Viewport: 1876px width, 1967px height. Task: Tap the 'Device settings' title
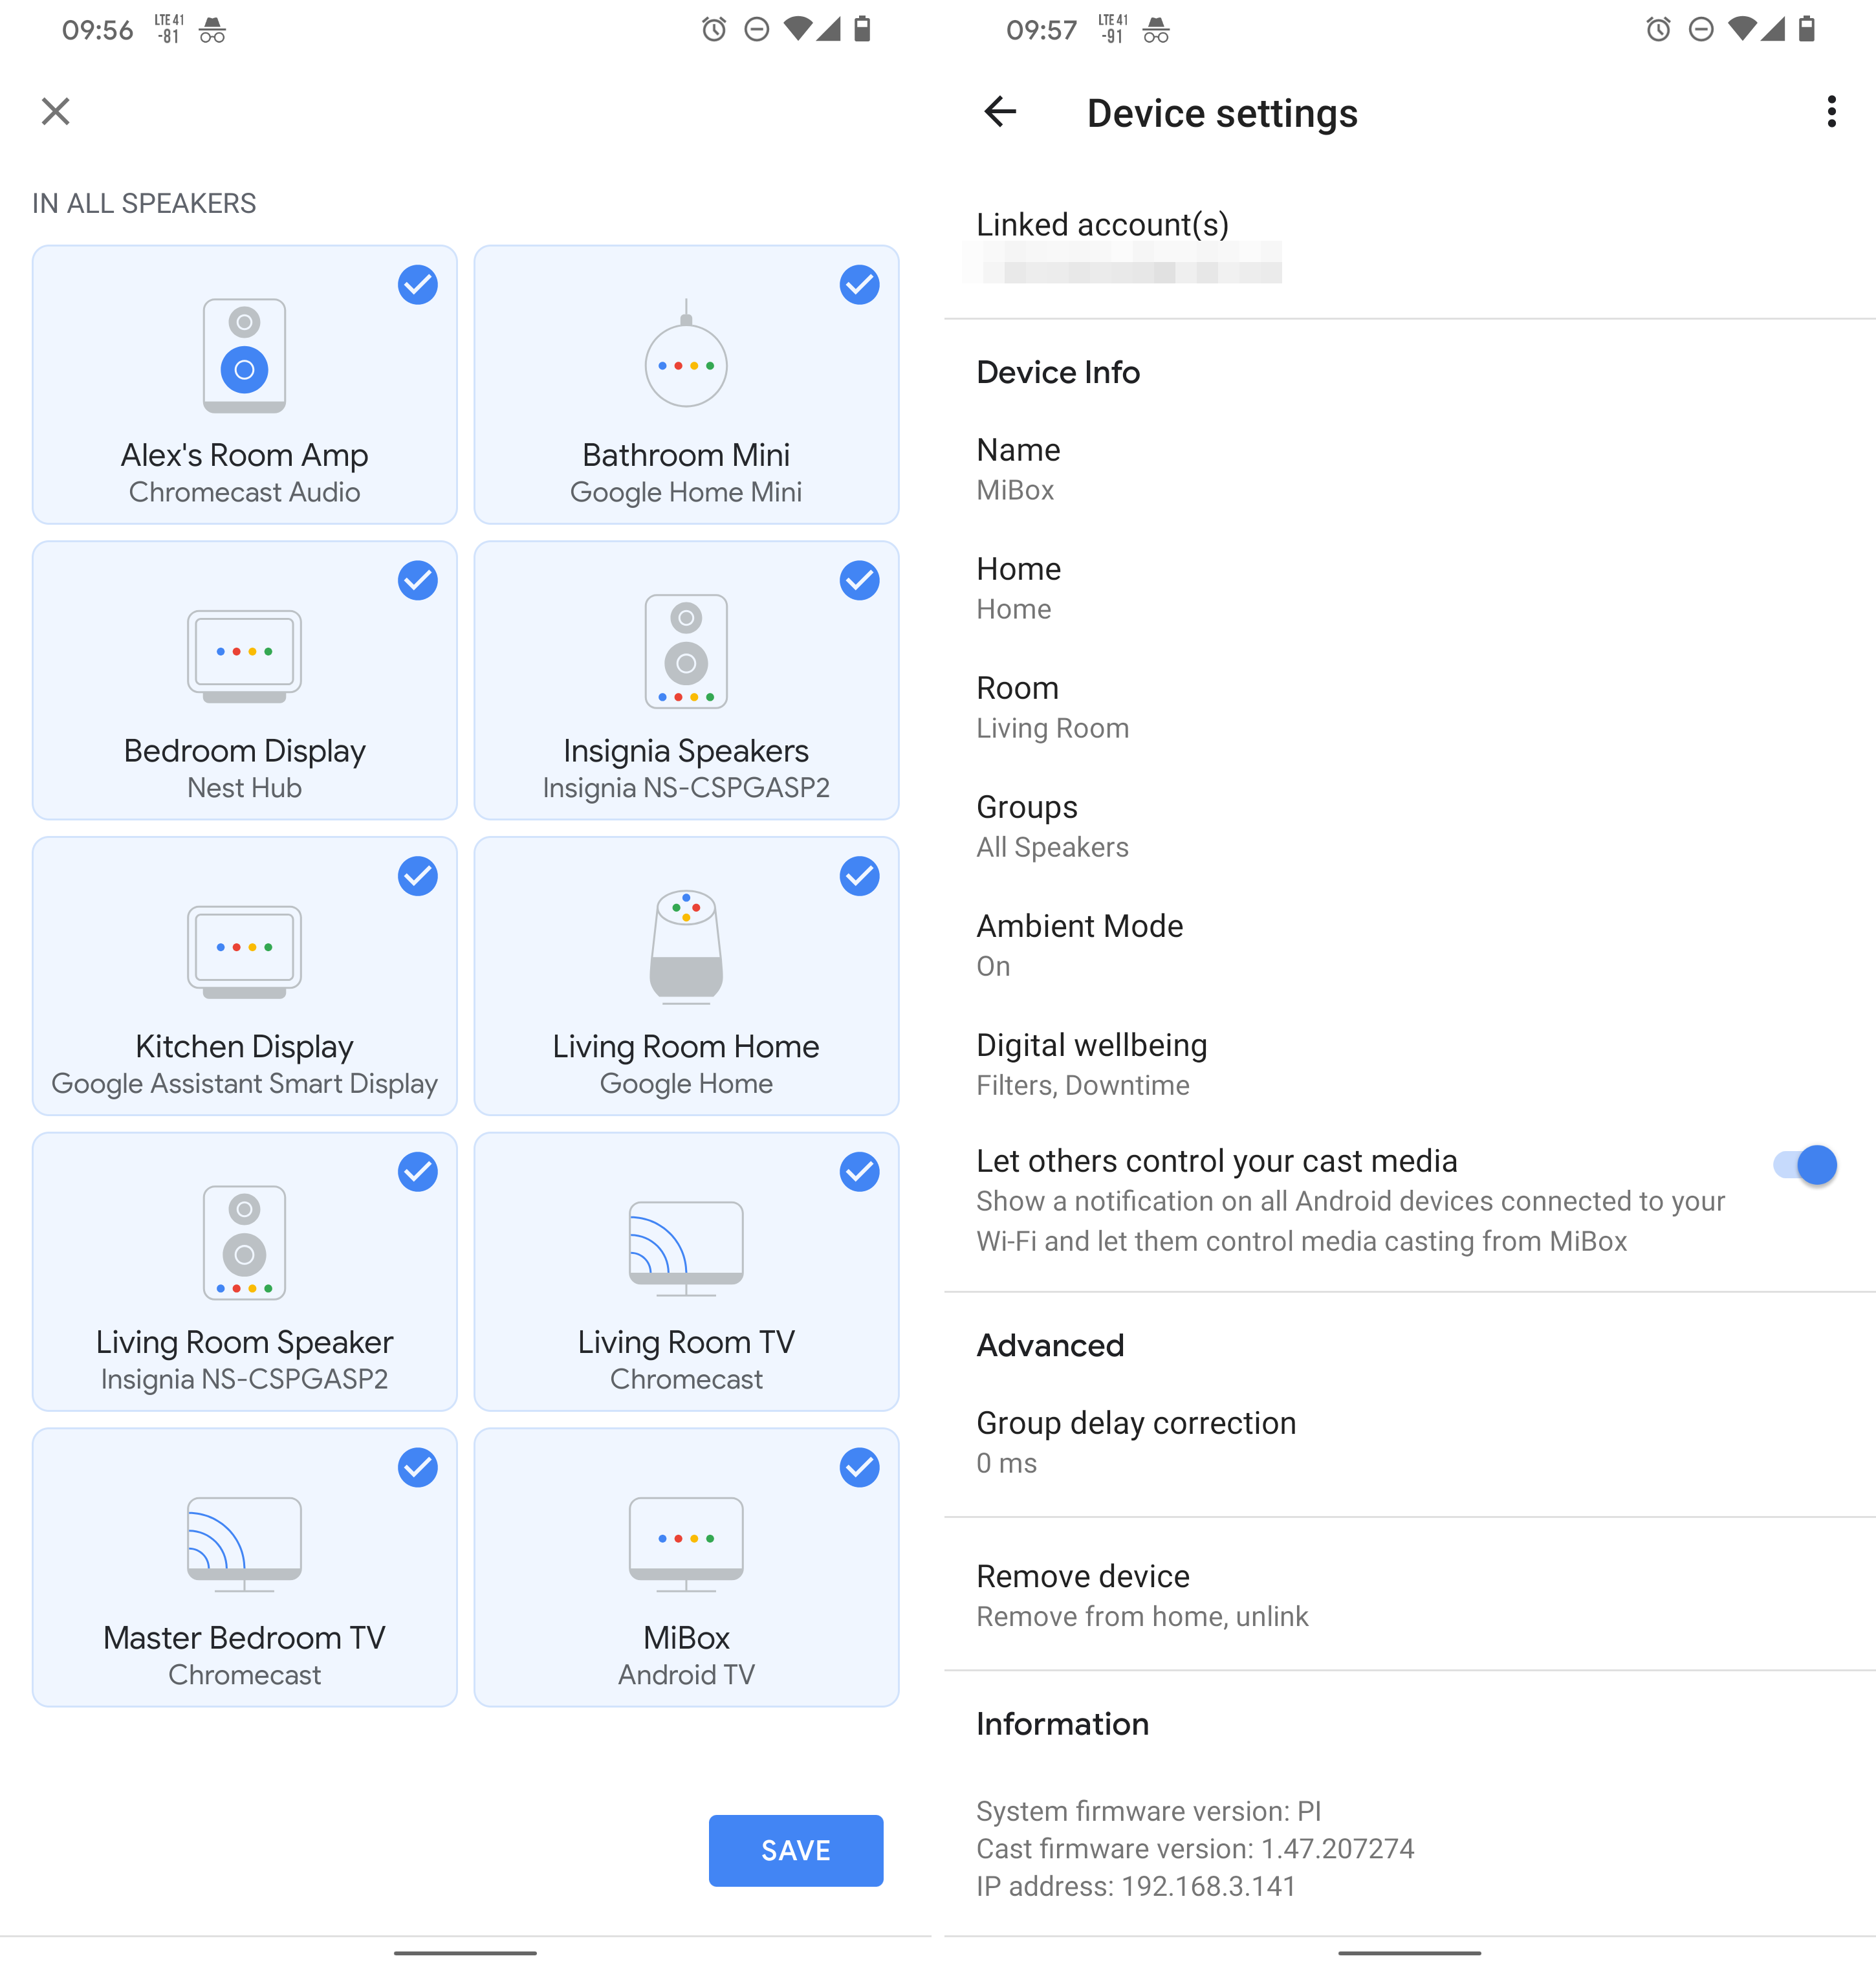click(1222, 113)
